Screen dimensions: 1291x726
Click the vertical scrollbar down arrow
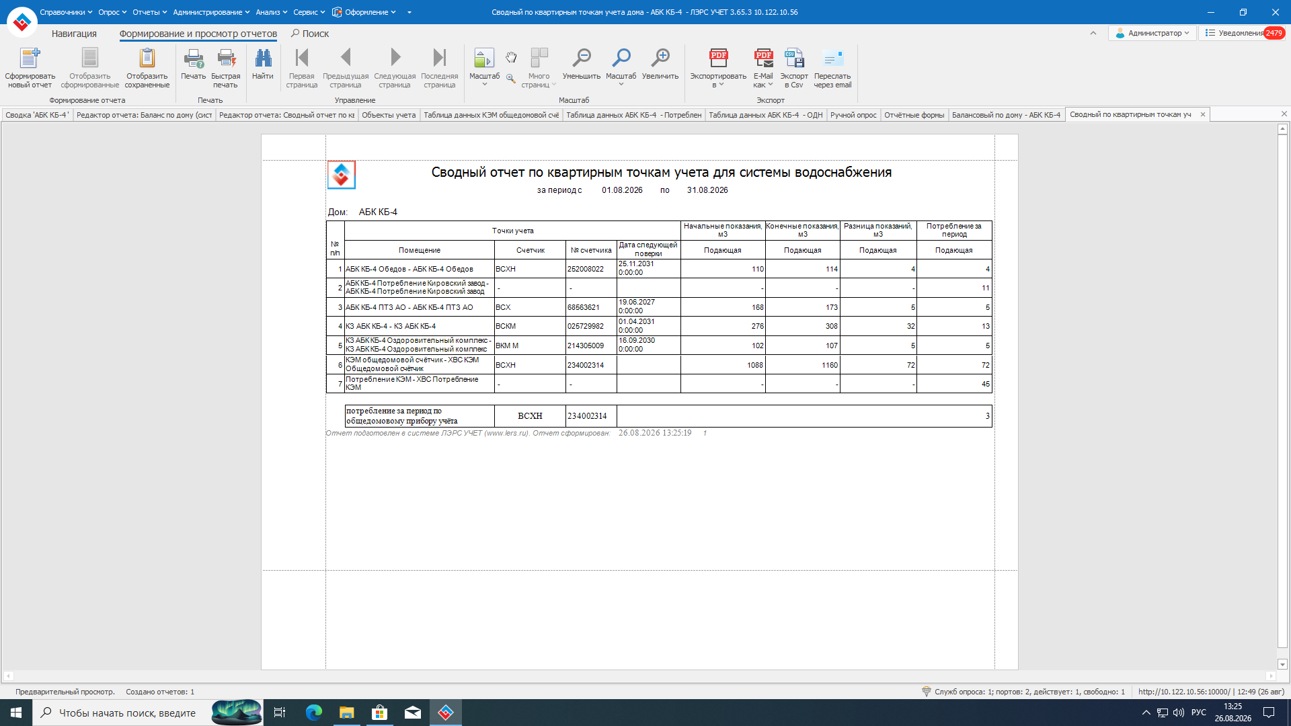click(1282, 664)
